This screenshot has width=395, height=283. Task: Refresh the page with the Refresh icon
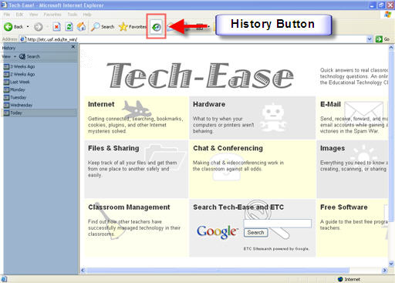click(x=69, y=27)
